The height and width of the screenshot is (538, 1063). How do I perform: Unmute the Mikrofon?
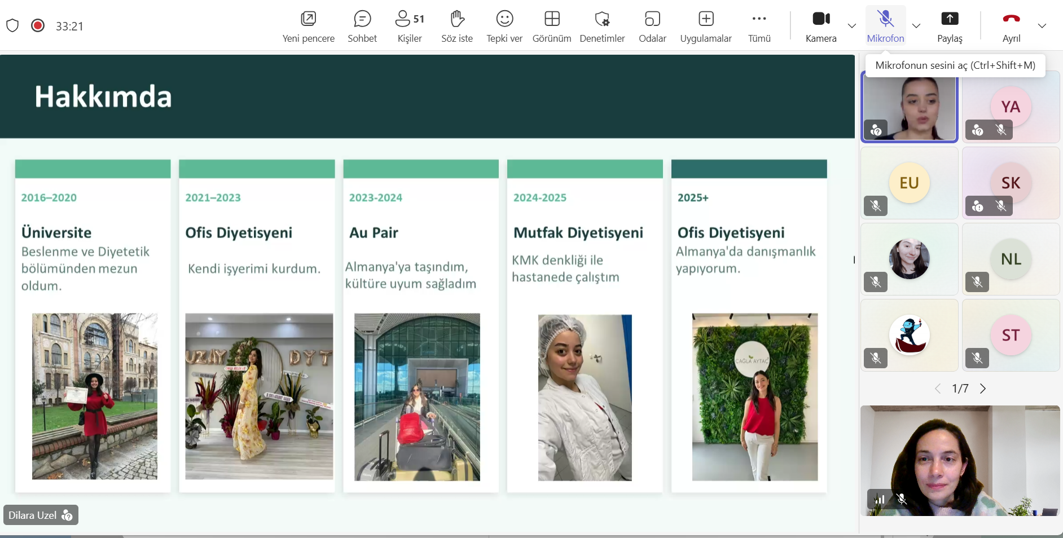tap(885, 26)
